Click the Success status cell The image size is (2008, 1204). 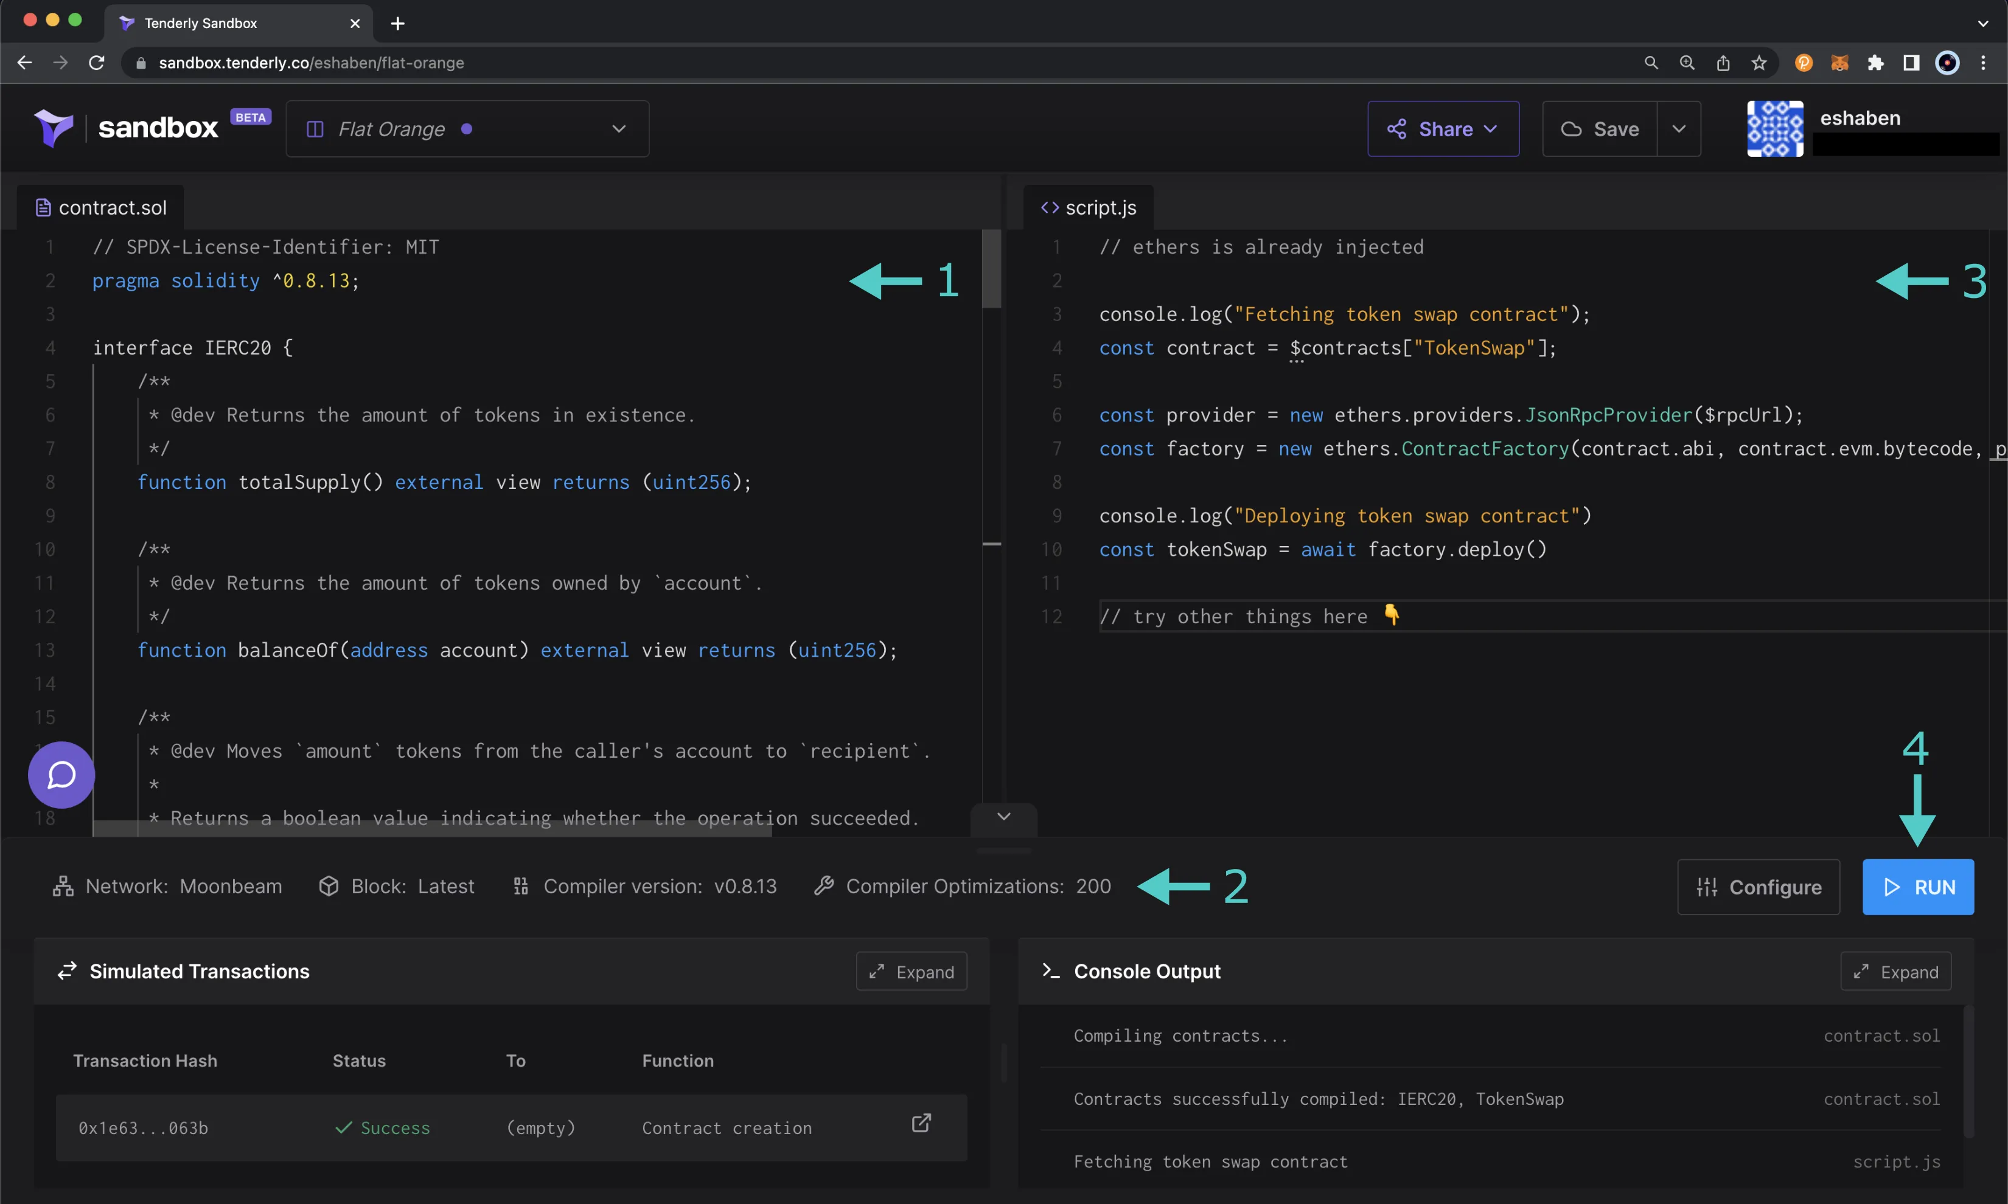click(x=382, y=1128)
